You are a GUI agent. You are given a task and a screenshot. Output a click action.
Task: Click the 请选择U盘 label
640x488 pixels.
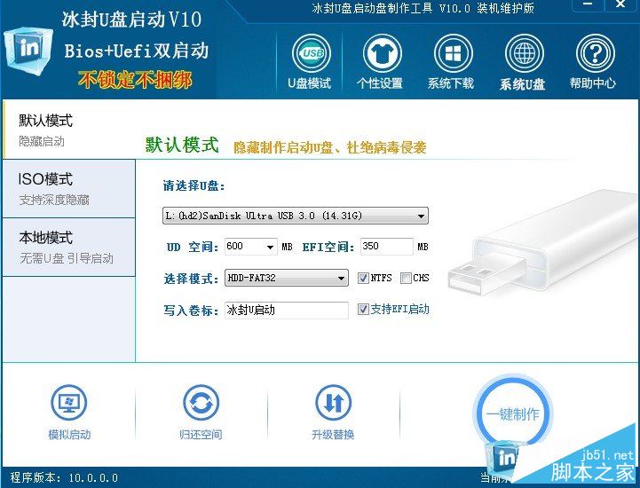click(x=194, y=186)
